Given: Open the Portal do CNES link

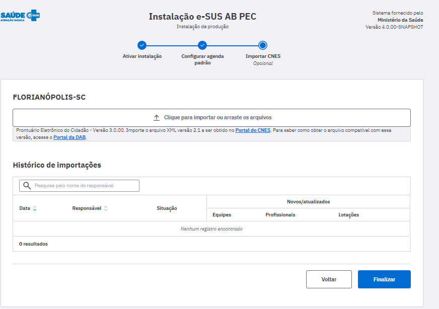Looking at the screenshot, I should pyautogui.click(x=253, y=130).
